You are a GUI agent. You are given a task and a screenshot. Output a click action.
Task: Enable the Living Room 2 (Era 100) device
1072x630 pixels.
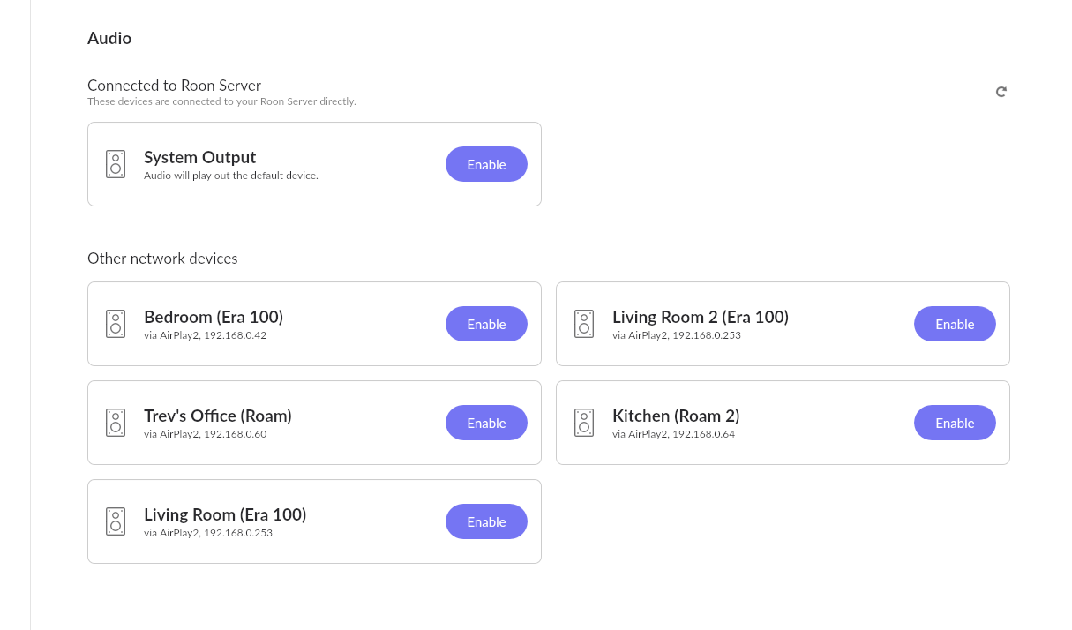pyautogui.click(x=955, y=324)
